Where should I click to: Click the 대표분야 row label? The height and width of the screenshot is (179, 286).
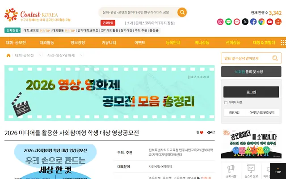[x=123, y=166]
